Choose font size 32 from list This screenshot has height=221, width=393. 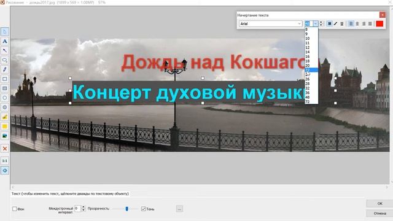[311, 88]
